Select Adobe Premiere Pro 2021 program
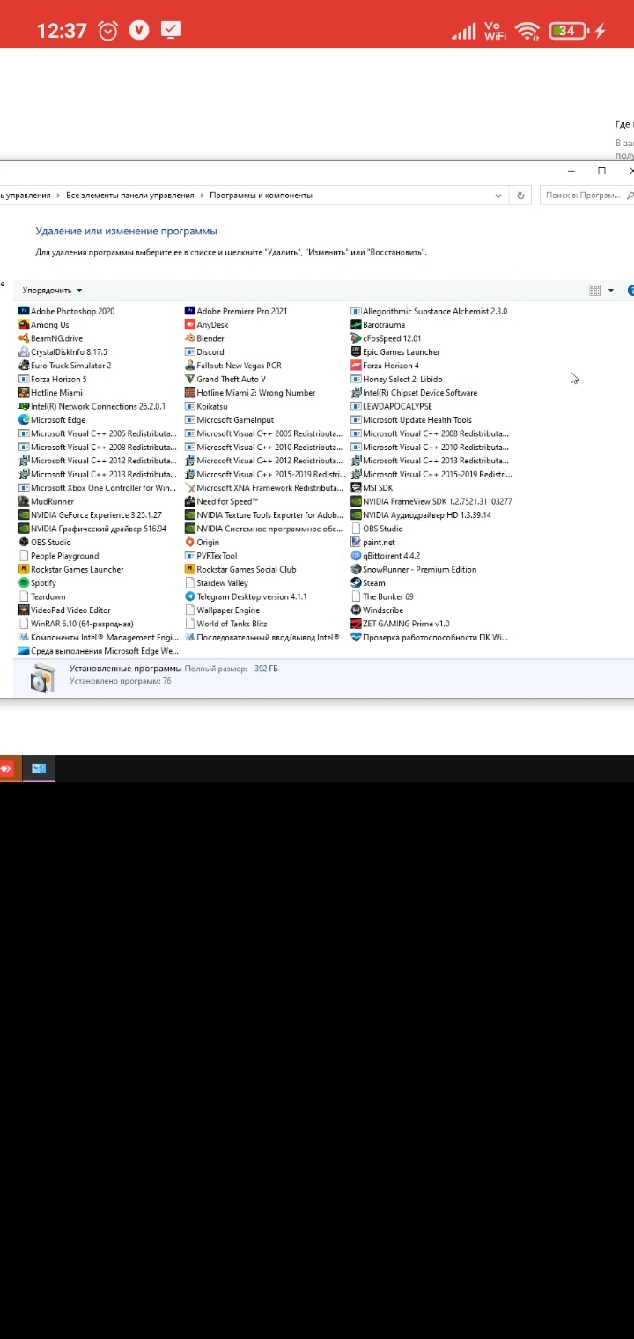 (236, 311)
